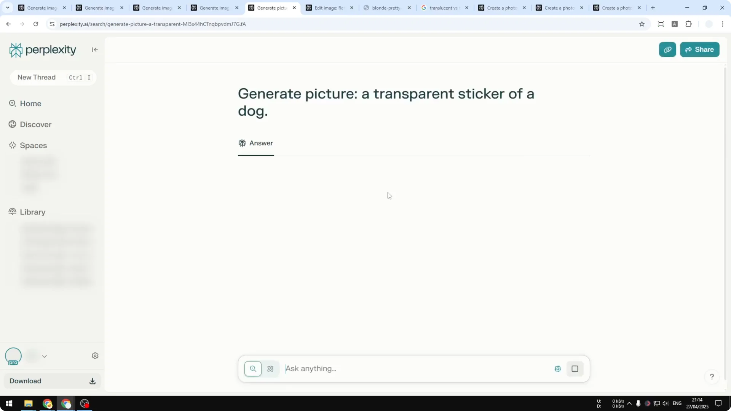Click the help question mark icon
The image size is (731, 411).
point(712,376)
